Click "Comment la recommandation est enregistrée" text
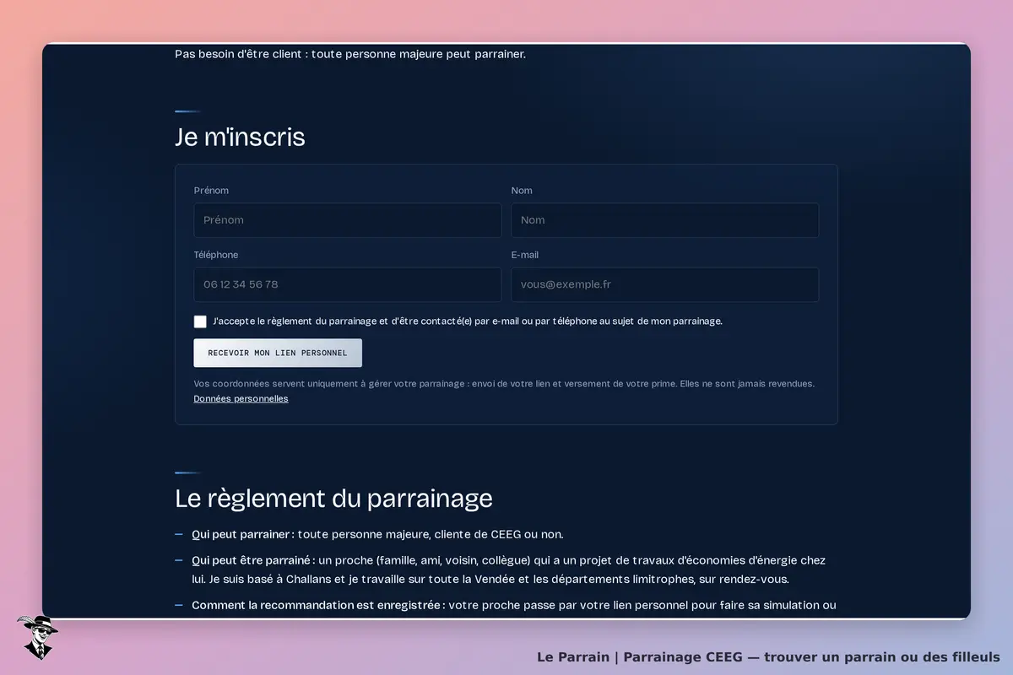The width and height of the screenshot is (1013, 675). click(x=318, y=605)
